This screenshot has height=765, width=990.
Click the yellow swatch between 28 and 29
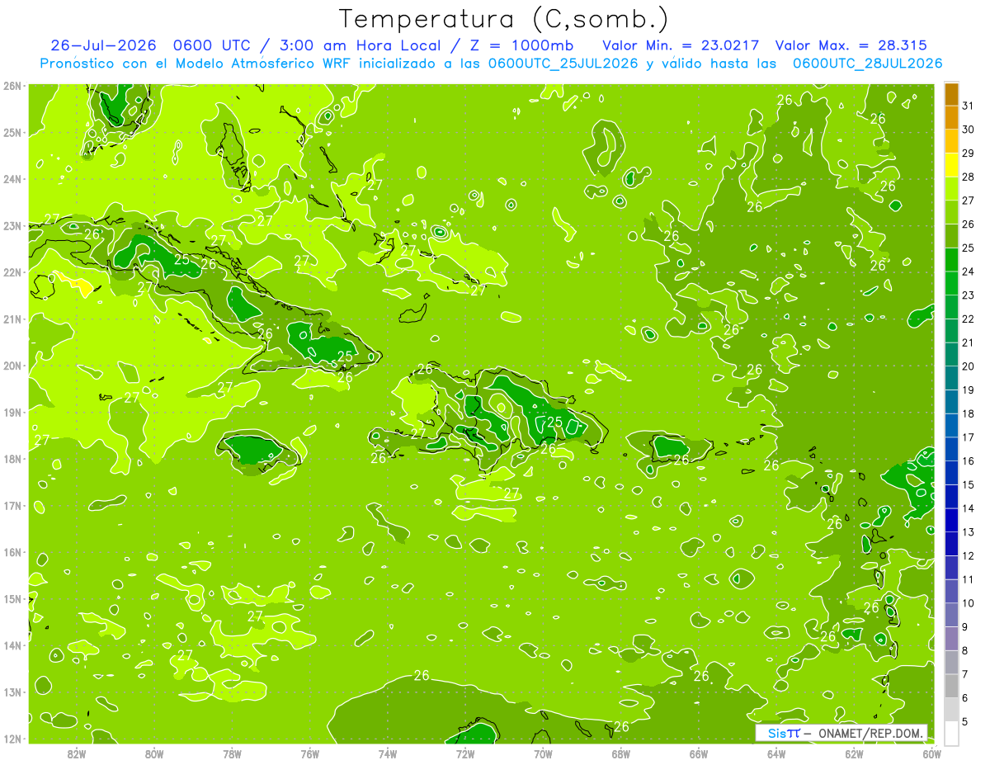pos(951,165)
